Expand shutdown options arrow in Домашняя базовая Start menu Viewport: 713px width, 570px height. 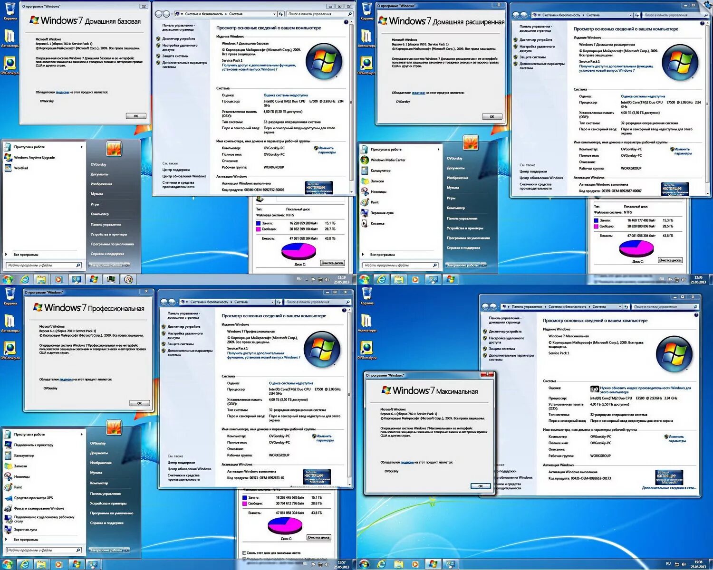pos(127,266)
